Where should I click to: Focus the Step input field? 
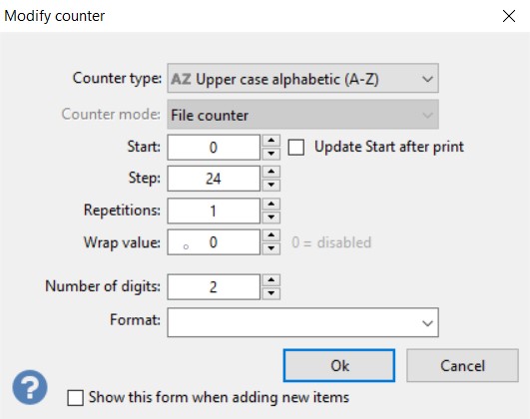pos(214,179)
